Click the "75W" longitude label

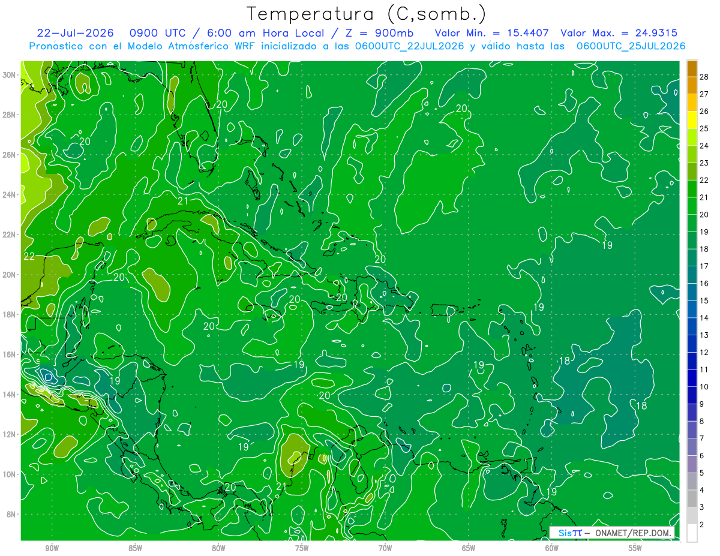pos(302,548)
